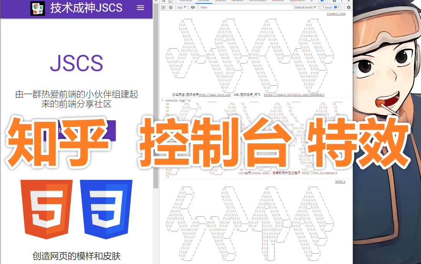421x264 pixels.
Task: Open the Default levels dropdown
Action: 305,7
